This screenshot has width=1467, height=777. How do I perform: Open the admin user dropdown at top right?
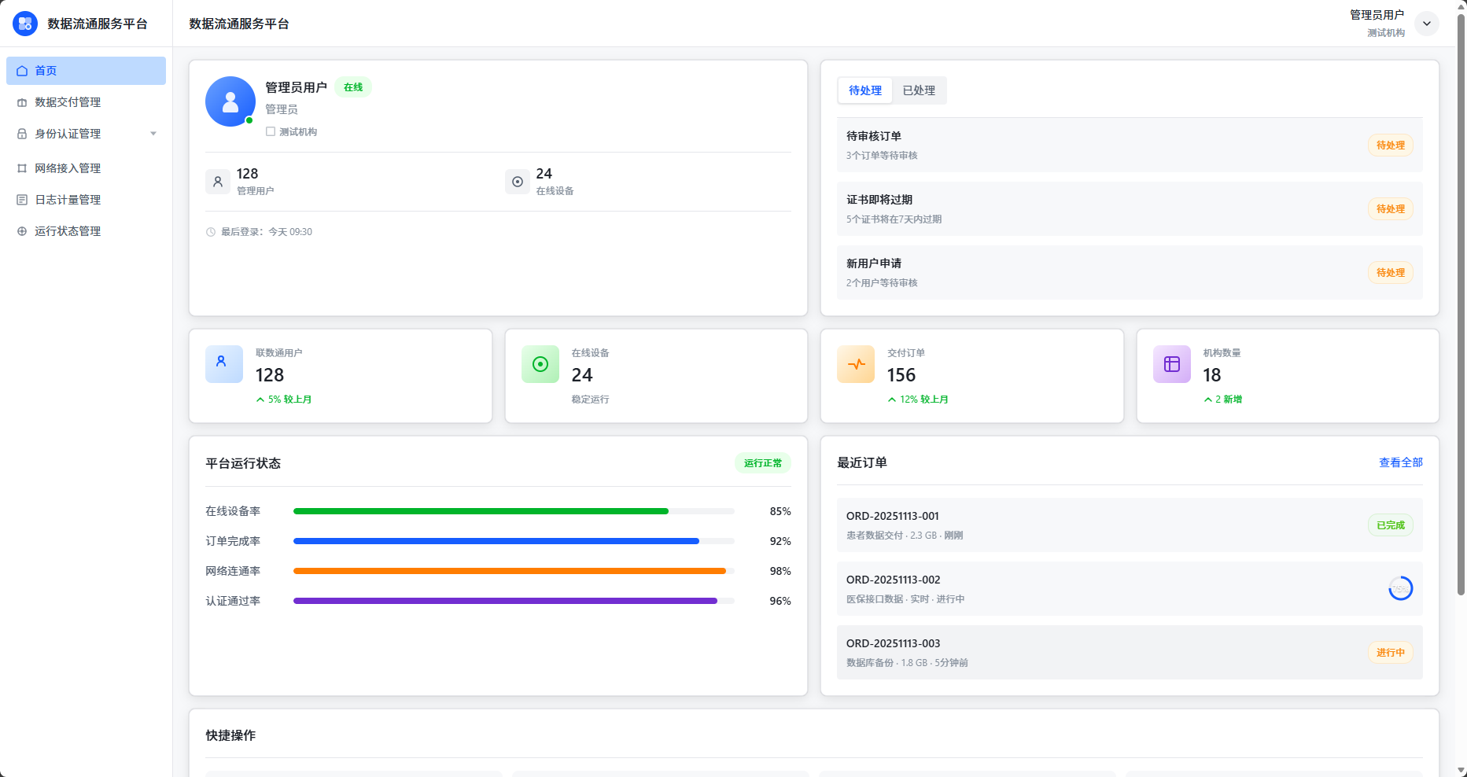(1426, 23)
